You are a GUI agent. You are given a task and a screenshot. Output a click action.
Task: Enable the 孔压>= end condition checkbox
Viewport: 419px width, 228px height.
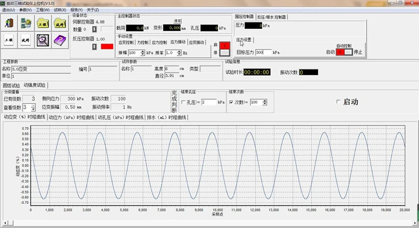[x=183, y=102]
